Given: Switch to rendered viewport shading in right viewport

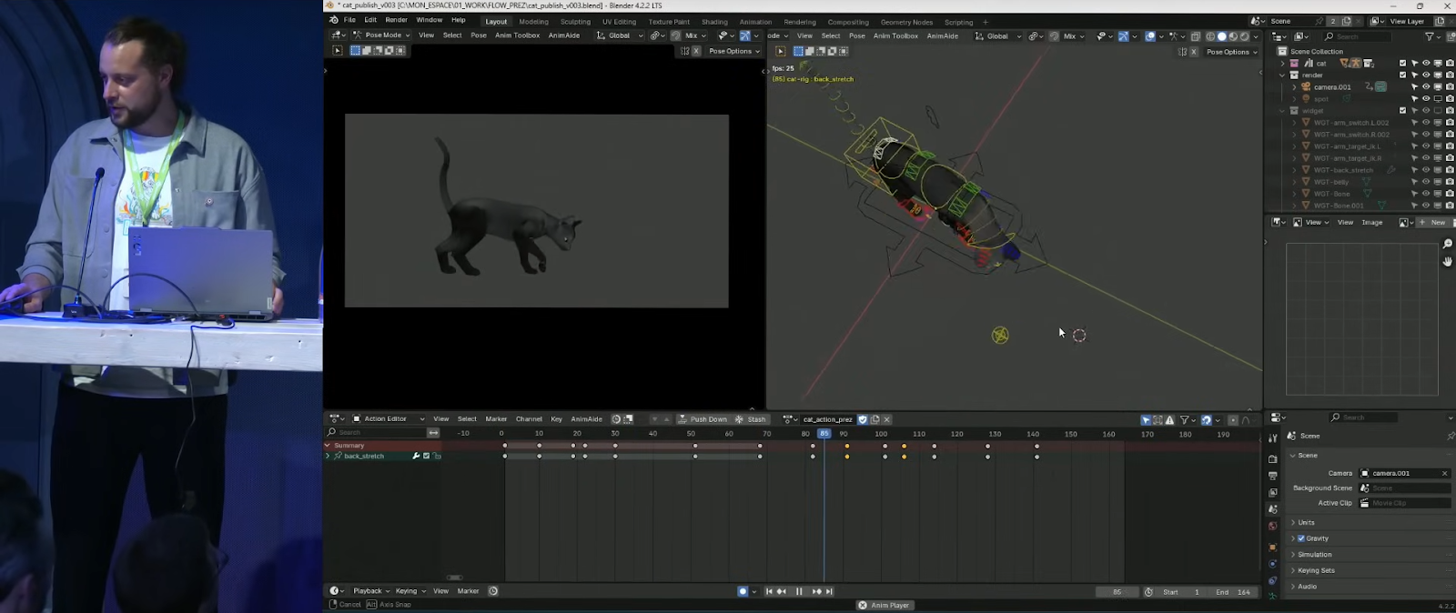Looking at the screenshot, I should pos(1245,36).
